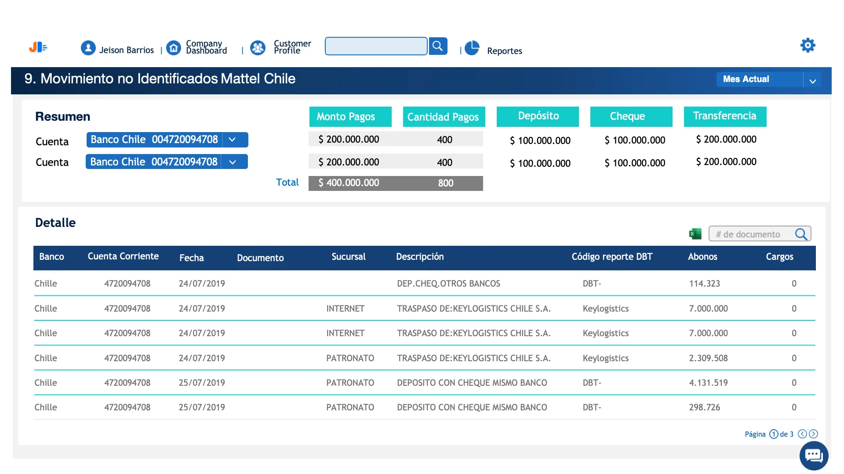Open the chat bubble widget
Viewport: 844px width, 474px height.
pos(814,456)
